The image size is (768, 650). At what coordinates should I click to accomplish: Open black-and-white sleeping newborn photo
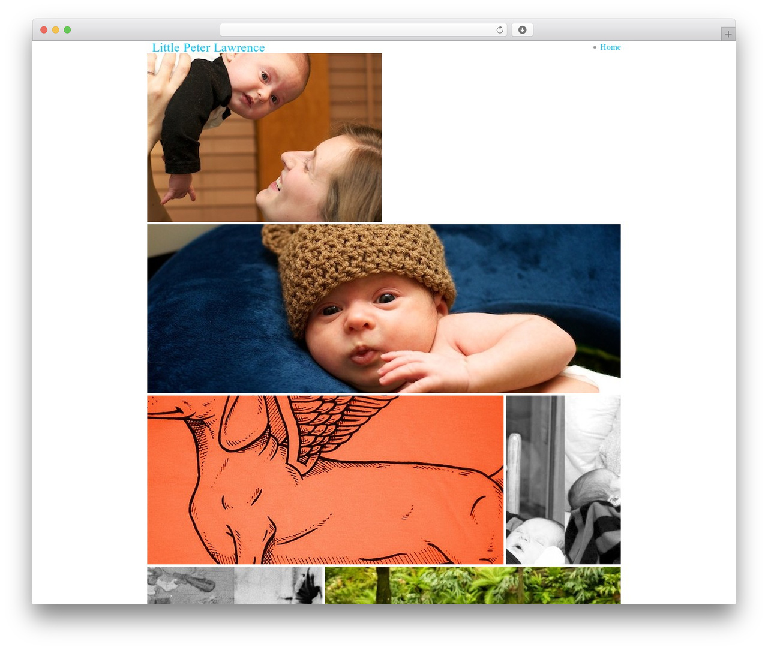click(563, 480)
